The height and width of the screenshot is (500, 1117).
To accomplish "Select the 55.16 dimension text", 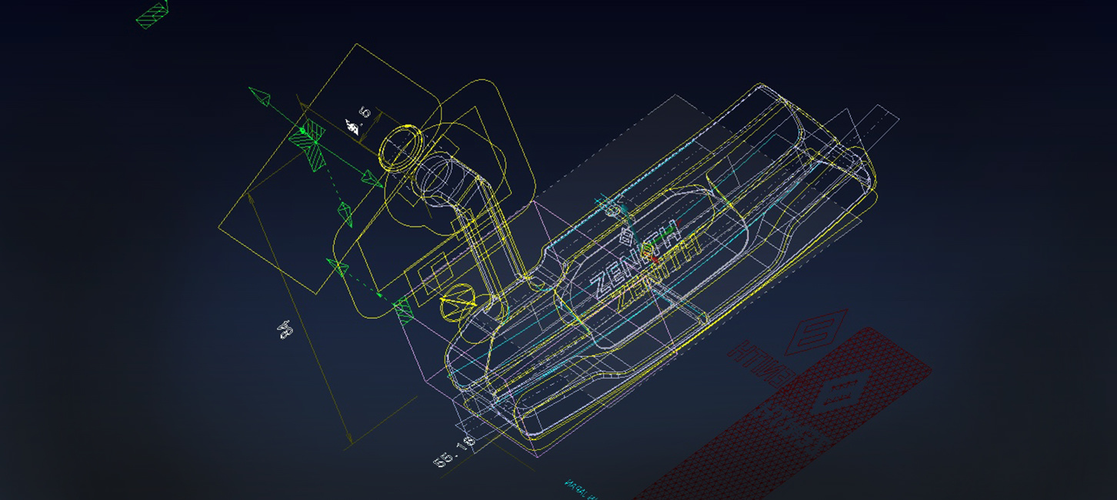I will coord(455,452).
